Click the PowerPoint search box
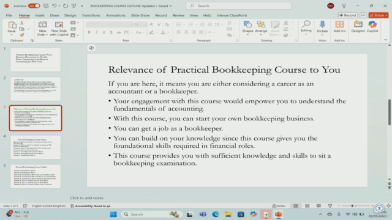Image resolution: width=392 pixels, height=220 pixels. (238, 5)
